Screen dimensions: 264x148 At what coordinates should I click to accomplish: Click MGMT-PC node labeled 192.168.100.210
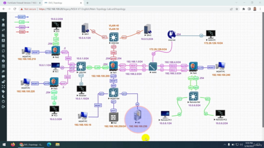pos(26,51)
